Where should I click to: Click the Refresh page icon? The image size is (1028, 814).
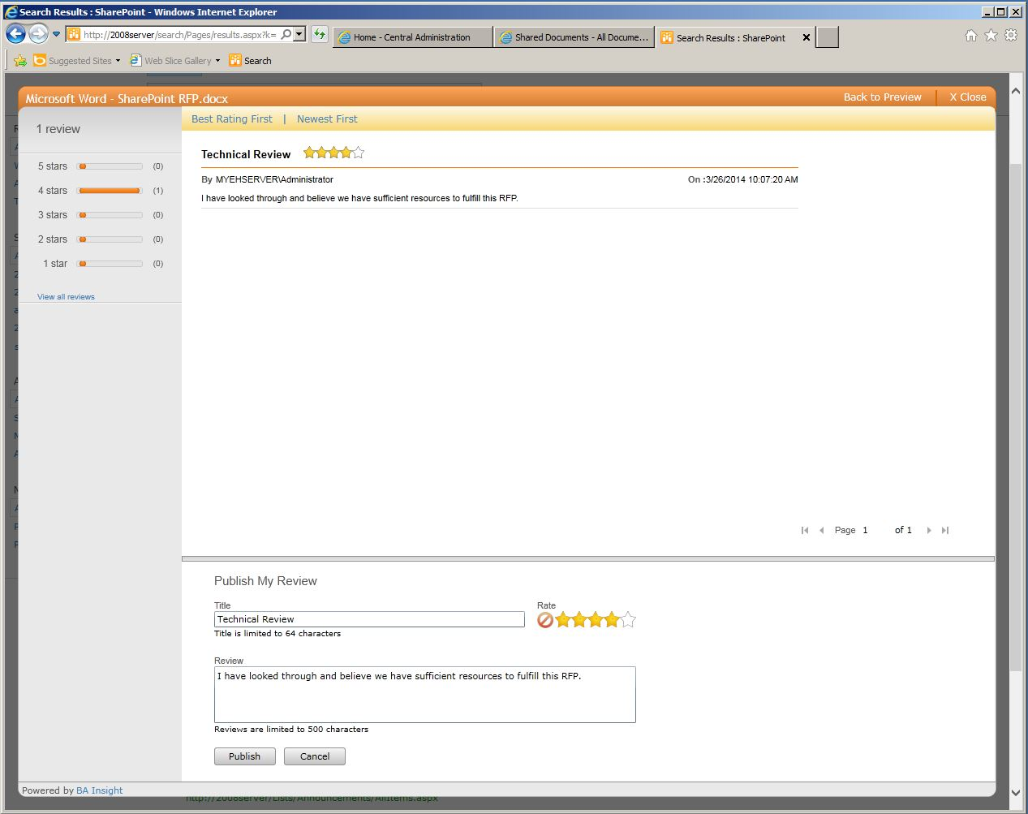point(320,35)
